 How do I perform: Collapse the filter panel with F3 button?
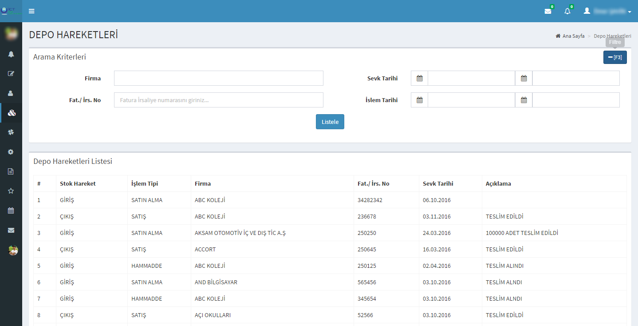click(x=614, y=57)
